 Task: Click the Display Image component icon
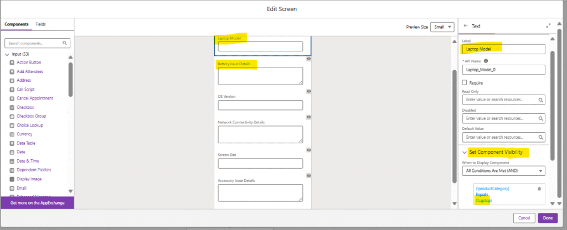coord(12,179)
